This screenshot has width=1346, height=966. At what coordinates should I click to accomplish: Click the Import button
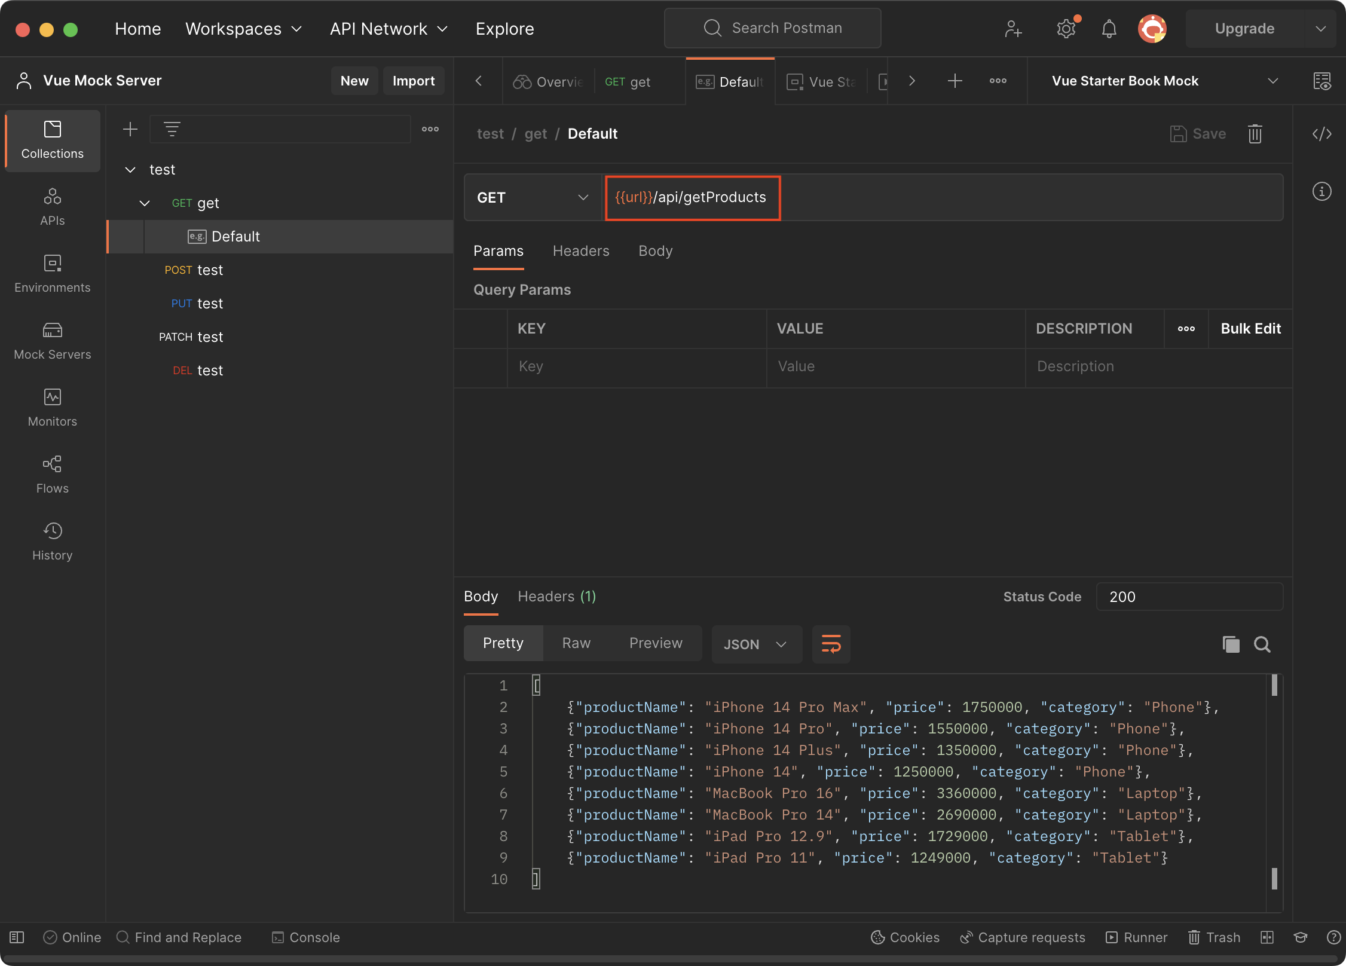point(414,81)
